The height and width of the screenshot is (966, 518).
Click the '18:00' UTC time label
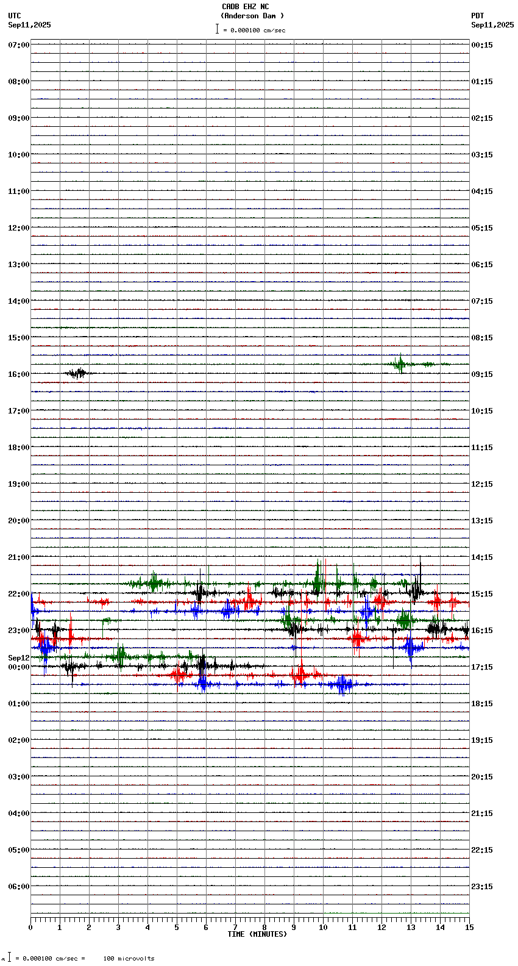click(19, 448)
